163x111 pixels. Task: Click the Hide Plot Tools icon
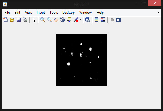point(112,20)
